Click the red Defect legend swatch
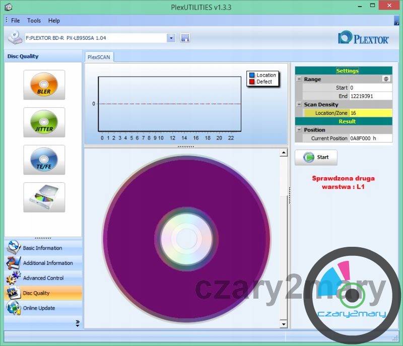This screenshot has width=403, height=346. (252, 82)
